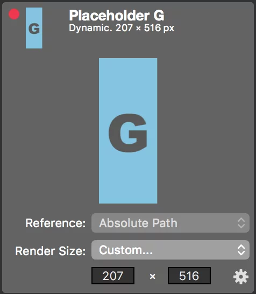Viewport: 256px width, 294px height.
Task: Click the Absolute Path option text
Action: pos(138,223)
